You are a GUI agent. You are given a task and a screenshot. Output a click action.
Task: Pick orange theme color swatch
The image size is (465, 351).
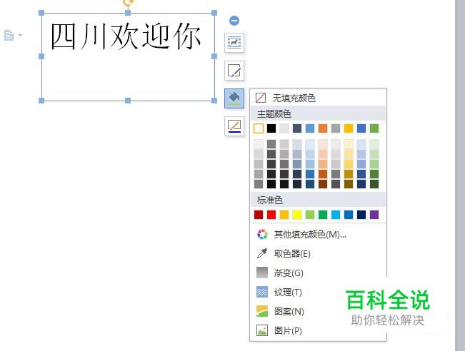click(x=323, y=128)
